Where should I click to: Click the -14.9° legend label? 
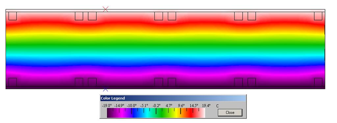tap(119, 106)
